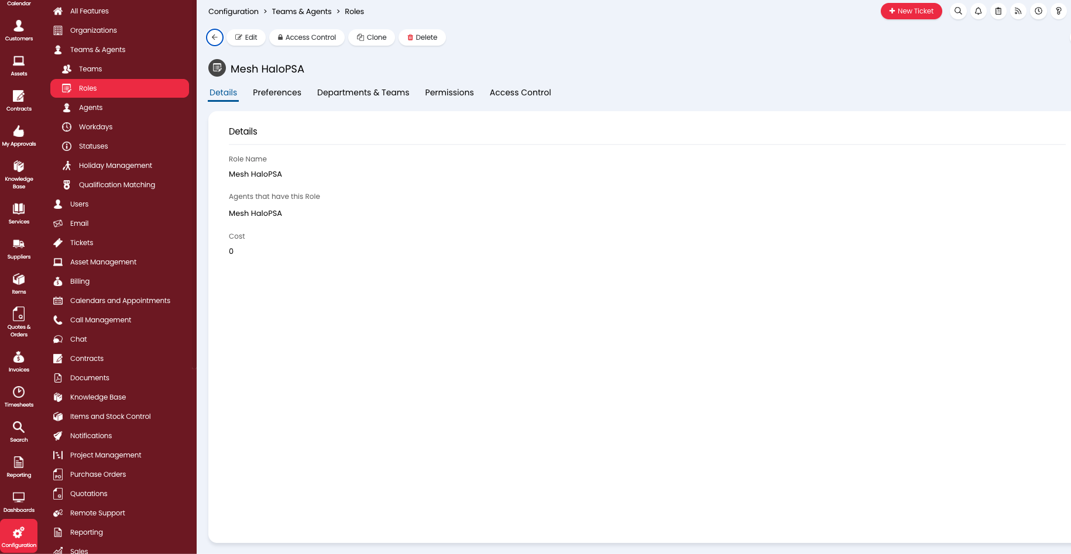Switch to the Preferences tab
Image resolution: width=1071 pixels, height=554 pixels.
pyautogui.click(x=277, y=92)
